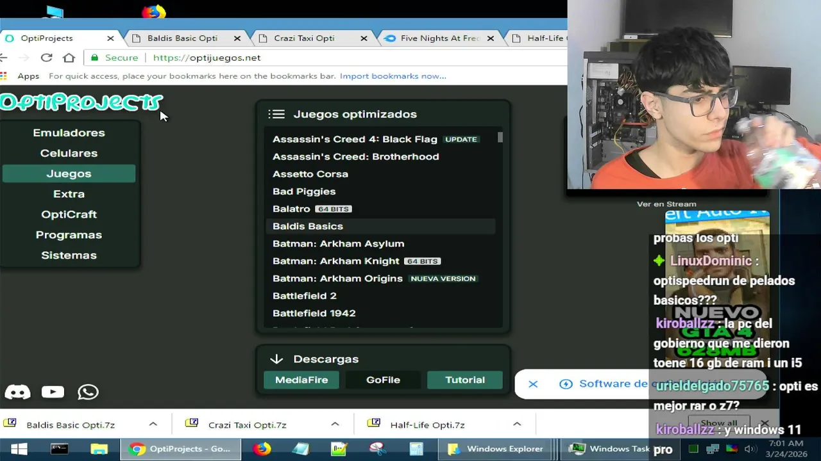Click the game list scrollbar thumb
Screen dimensions: 821x461
coord(500,137)
